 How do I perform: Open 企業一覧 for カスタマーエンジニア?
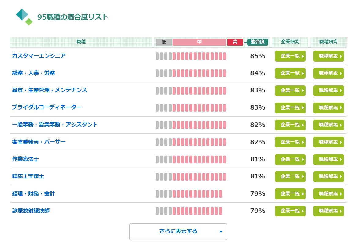click(290, 56)
